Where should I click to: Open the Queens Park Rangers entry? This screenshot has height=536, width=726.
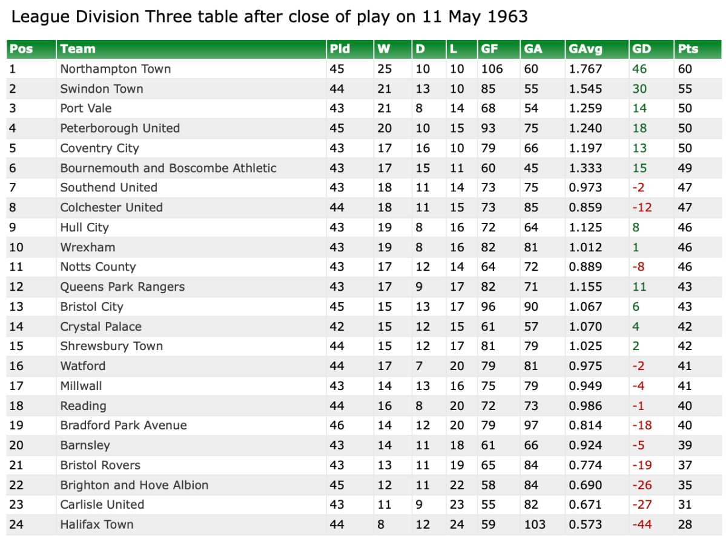point(122,287)
